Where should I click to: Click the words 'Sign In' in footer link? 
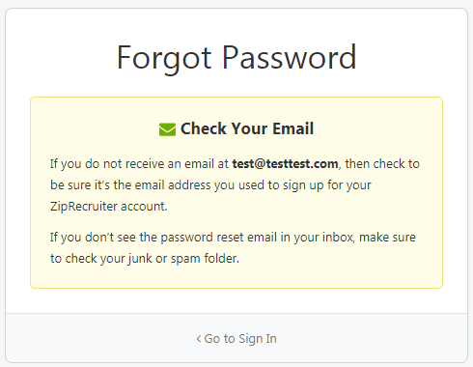coord(258,339)
